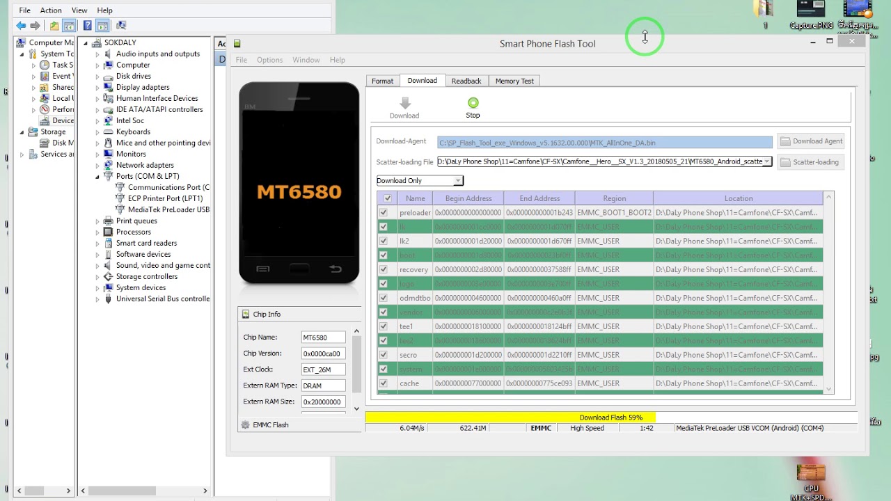Select MediaTek PreLoader USB port entry

(x=168, y=209)
